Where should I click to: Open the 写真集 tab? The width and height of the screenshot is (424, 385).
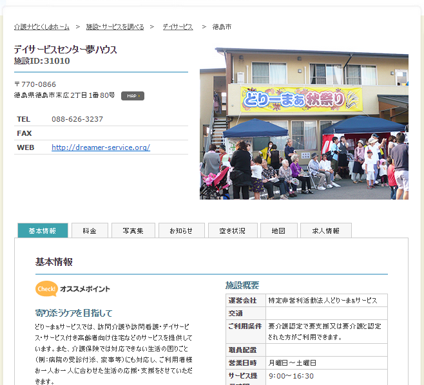(x=133, y=230)
